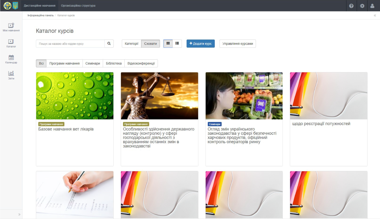
Task: Click the Семінари badge on Огляд змін
Action: click(215, 124)
